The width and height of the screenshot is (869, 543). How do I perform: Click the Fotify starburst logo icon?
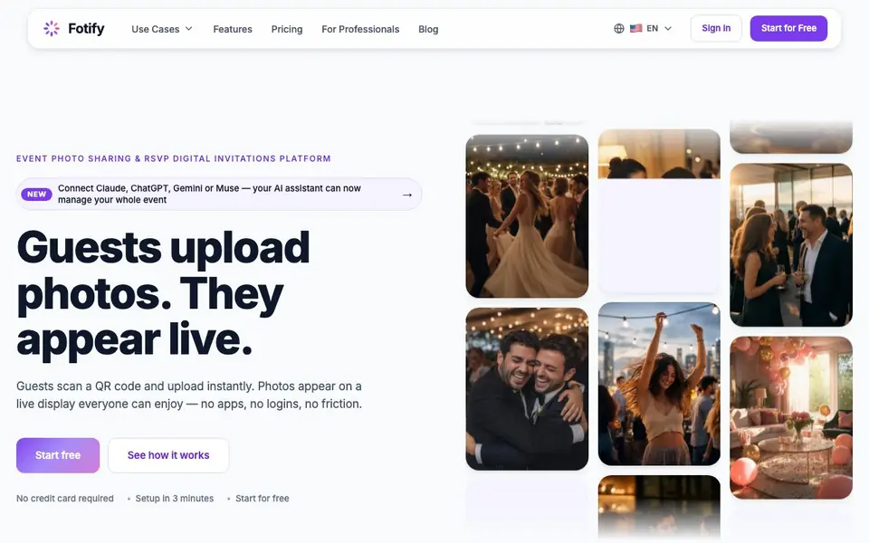click(x=52, y=28)
